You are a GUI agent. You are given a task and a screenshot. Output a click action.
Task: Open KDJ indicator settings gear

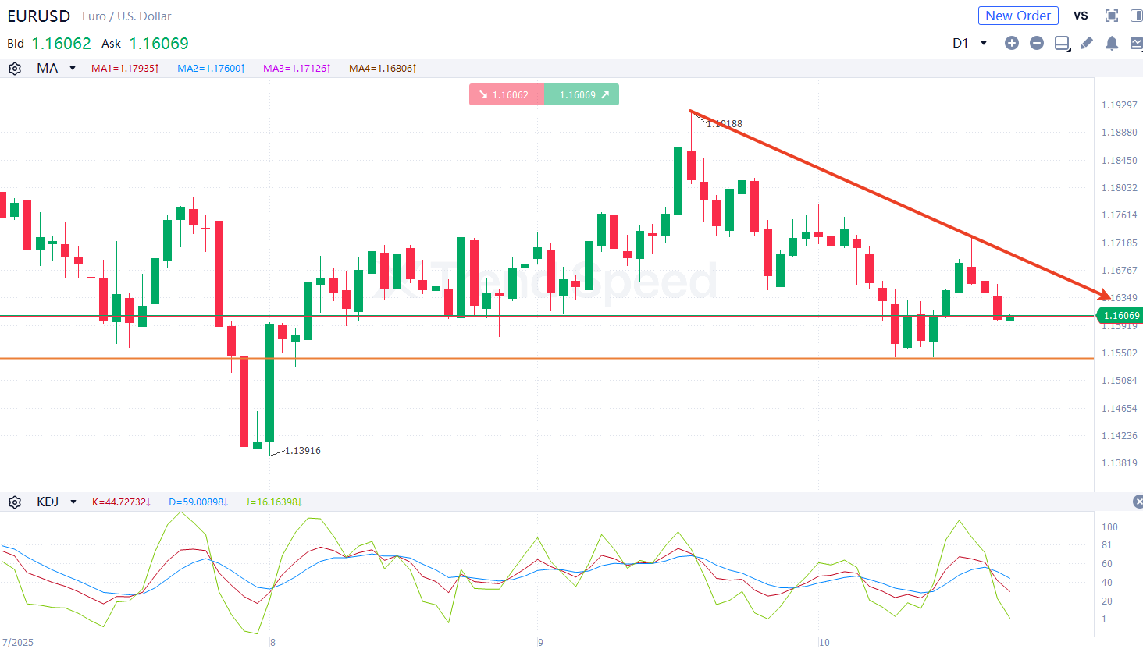(15, 502)
